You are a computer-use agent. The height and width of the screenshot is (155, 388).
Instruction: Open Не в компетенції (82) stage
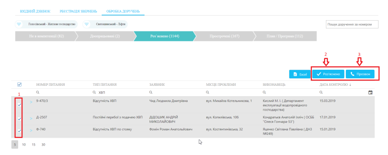coord(47,36)
